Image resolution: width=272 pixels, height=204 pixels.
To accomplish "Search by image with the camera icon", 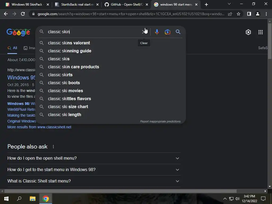I will [167, 32].
